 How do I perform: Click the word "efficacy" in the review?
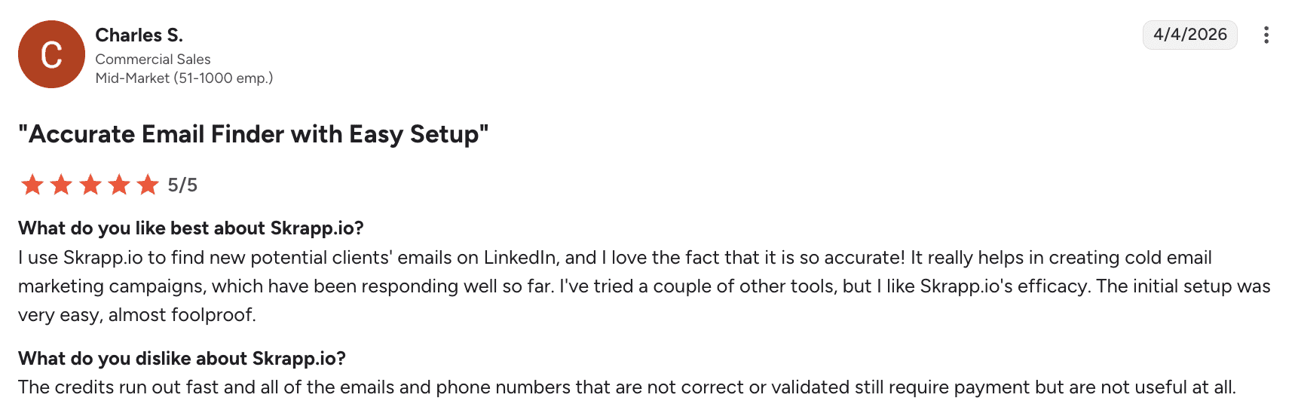point(1054,286)
